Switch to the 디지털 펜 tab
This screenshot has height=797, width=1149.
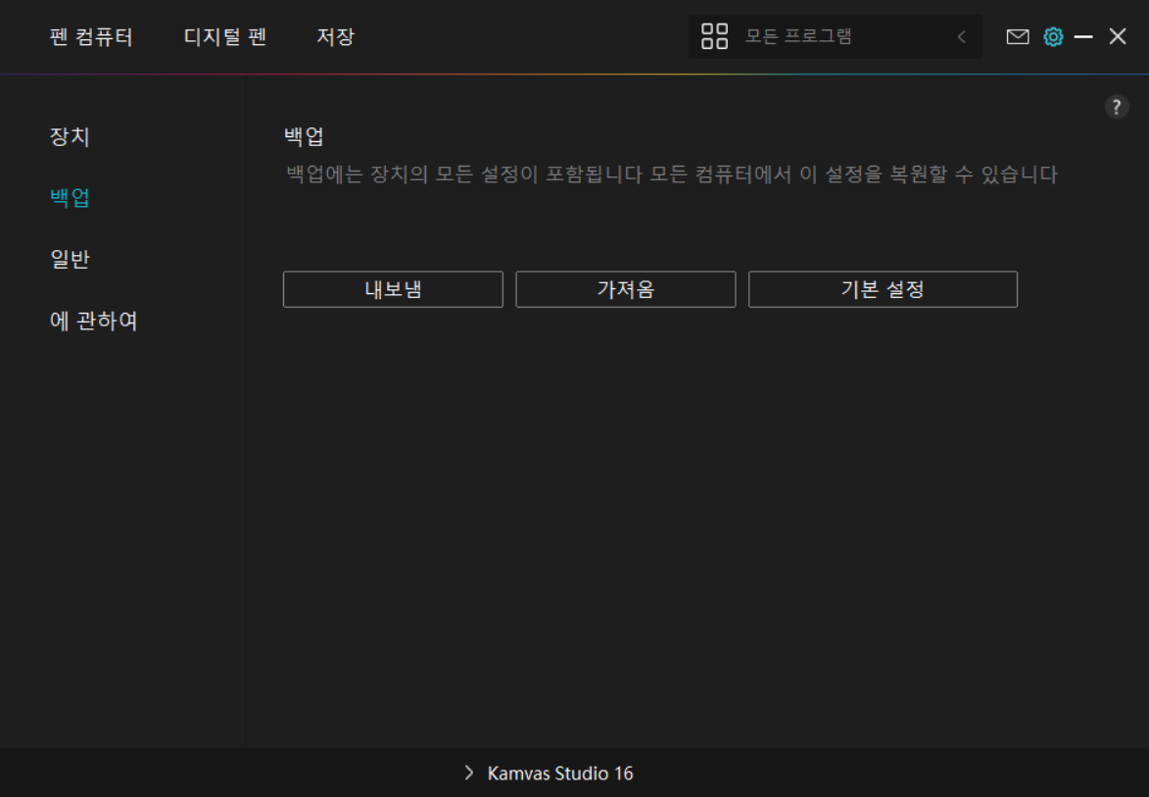(225, 37)
